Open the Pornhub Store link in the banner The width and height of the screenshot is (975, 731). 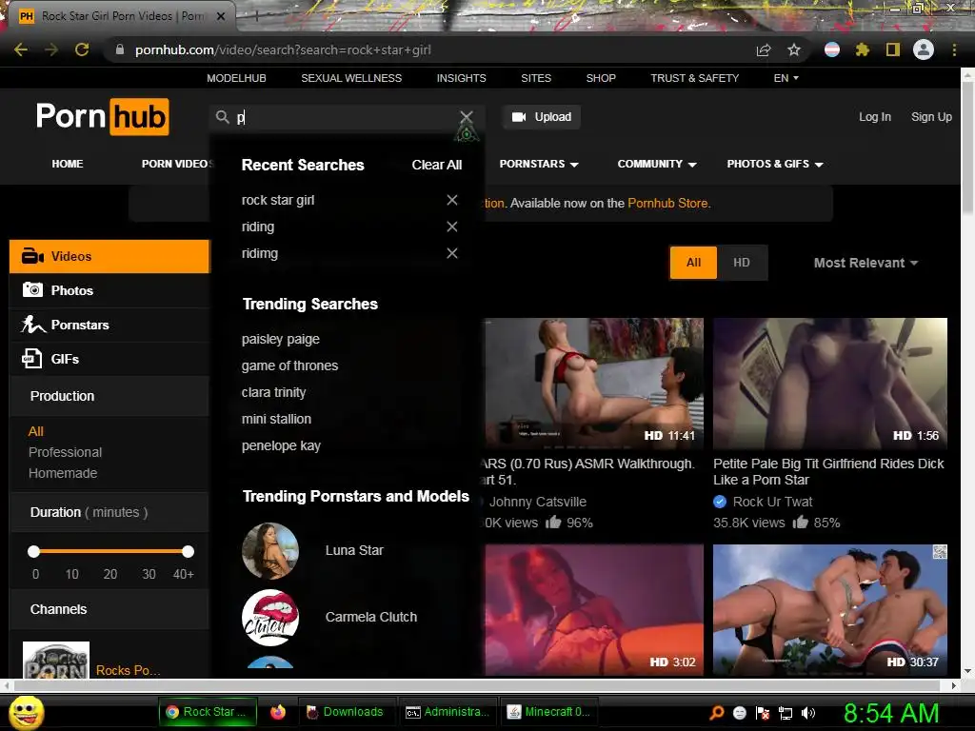[667, 204]
